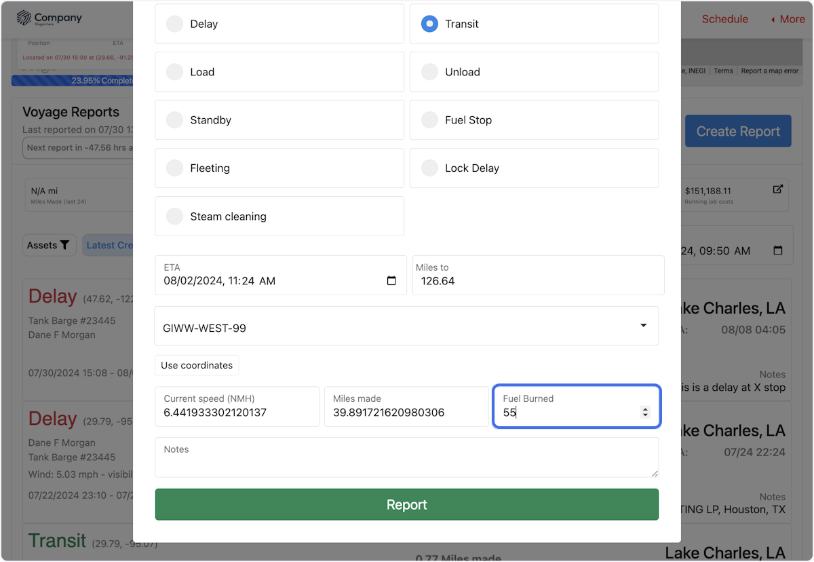This screenshot has width=814, height=562.
Task: Select the Delay radio option
Action: (x=175, y=24)
